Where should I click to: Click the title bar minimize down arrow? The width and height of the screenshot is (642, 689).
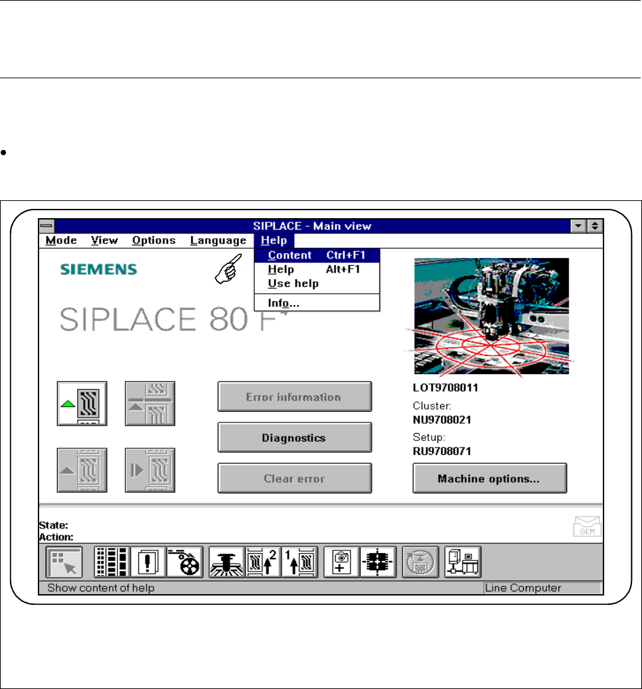(x=578, y=226)
